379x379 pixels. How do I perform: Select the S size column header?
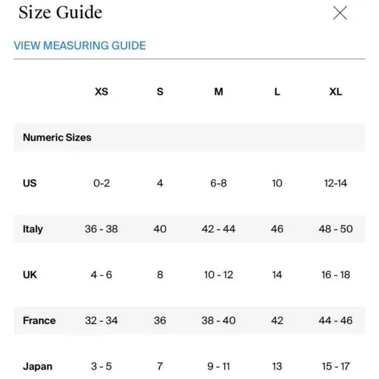(x=160, y=91)
